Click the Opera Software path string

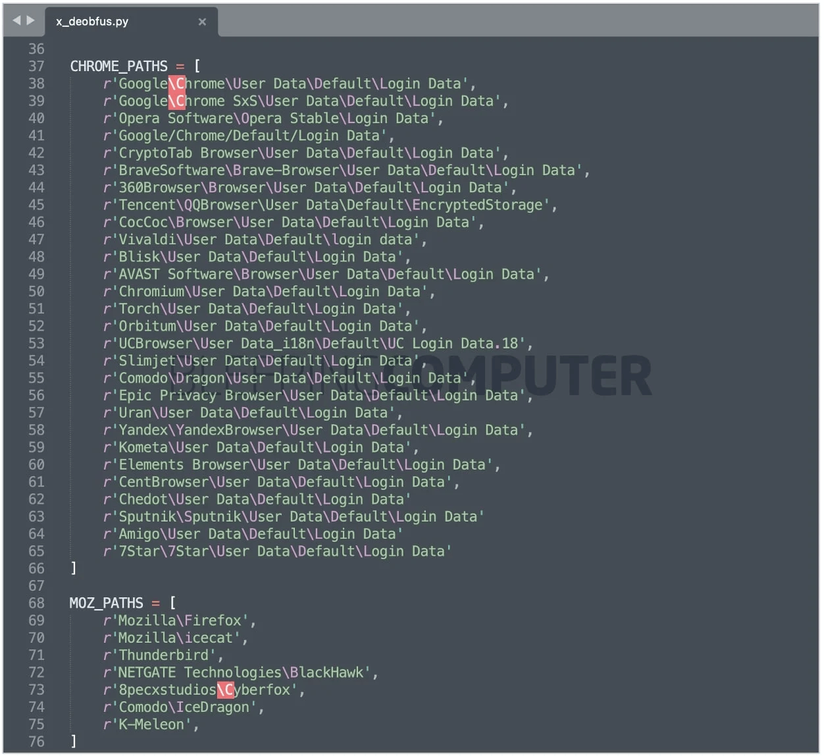270,119
